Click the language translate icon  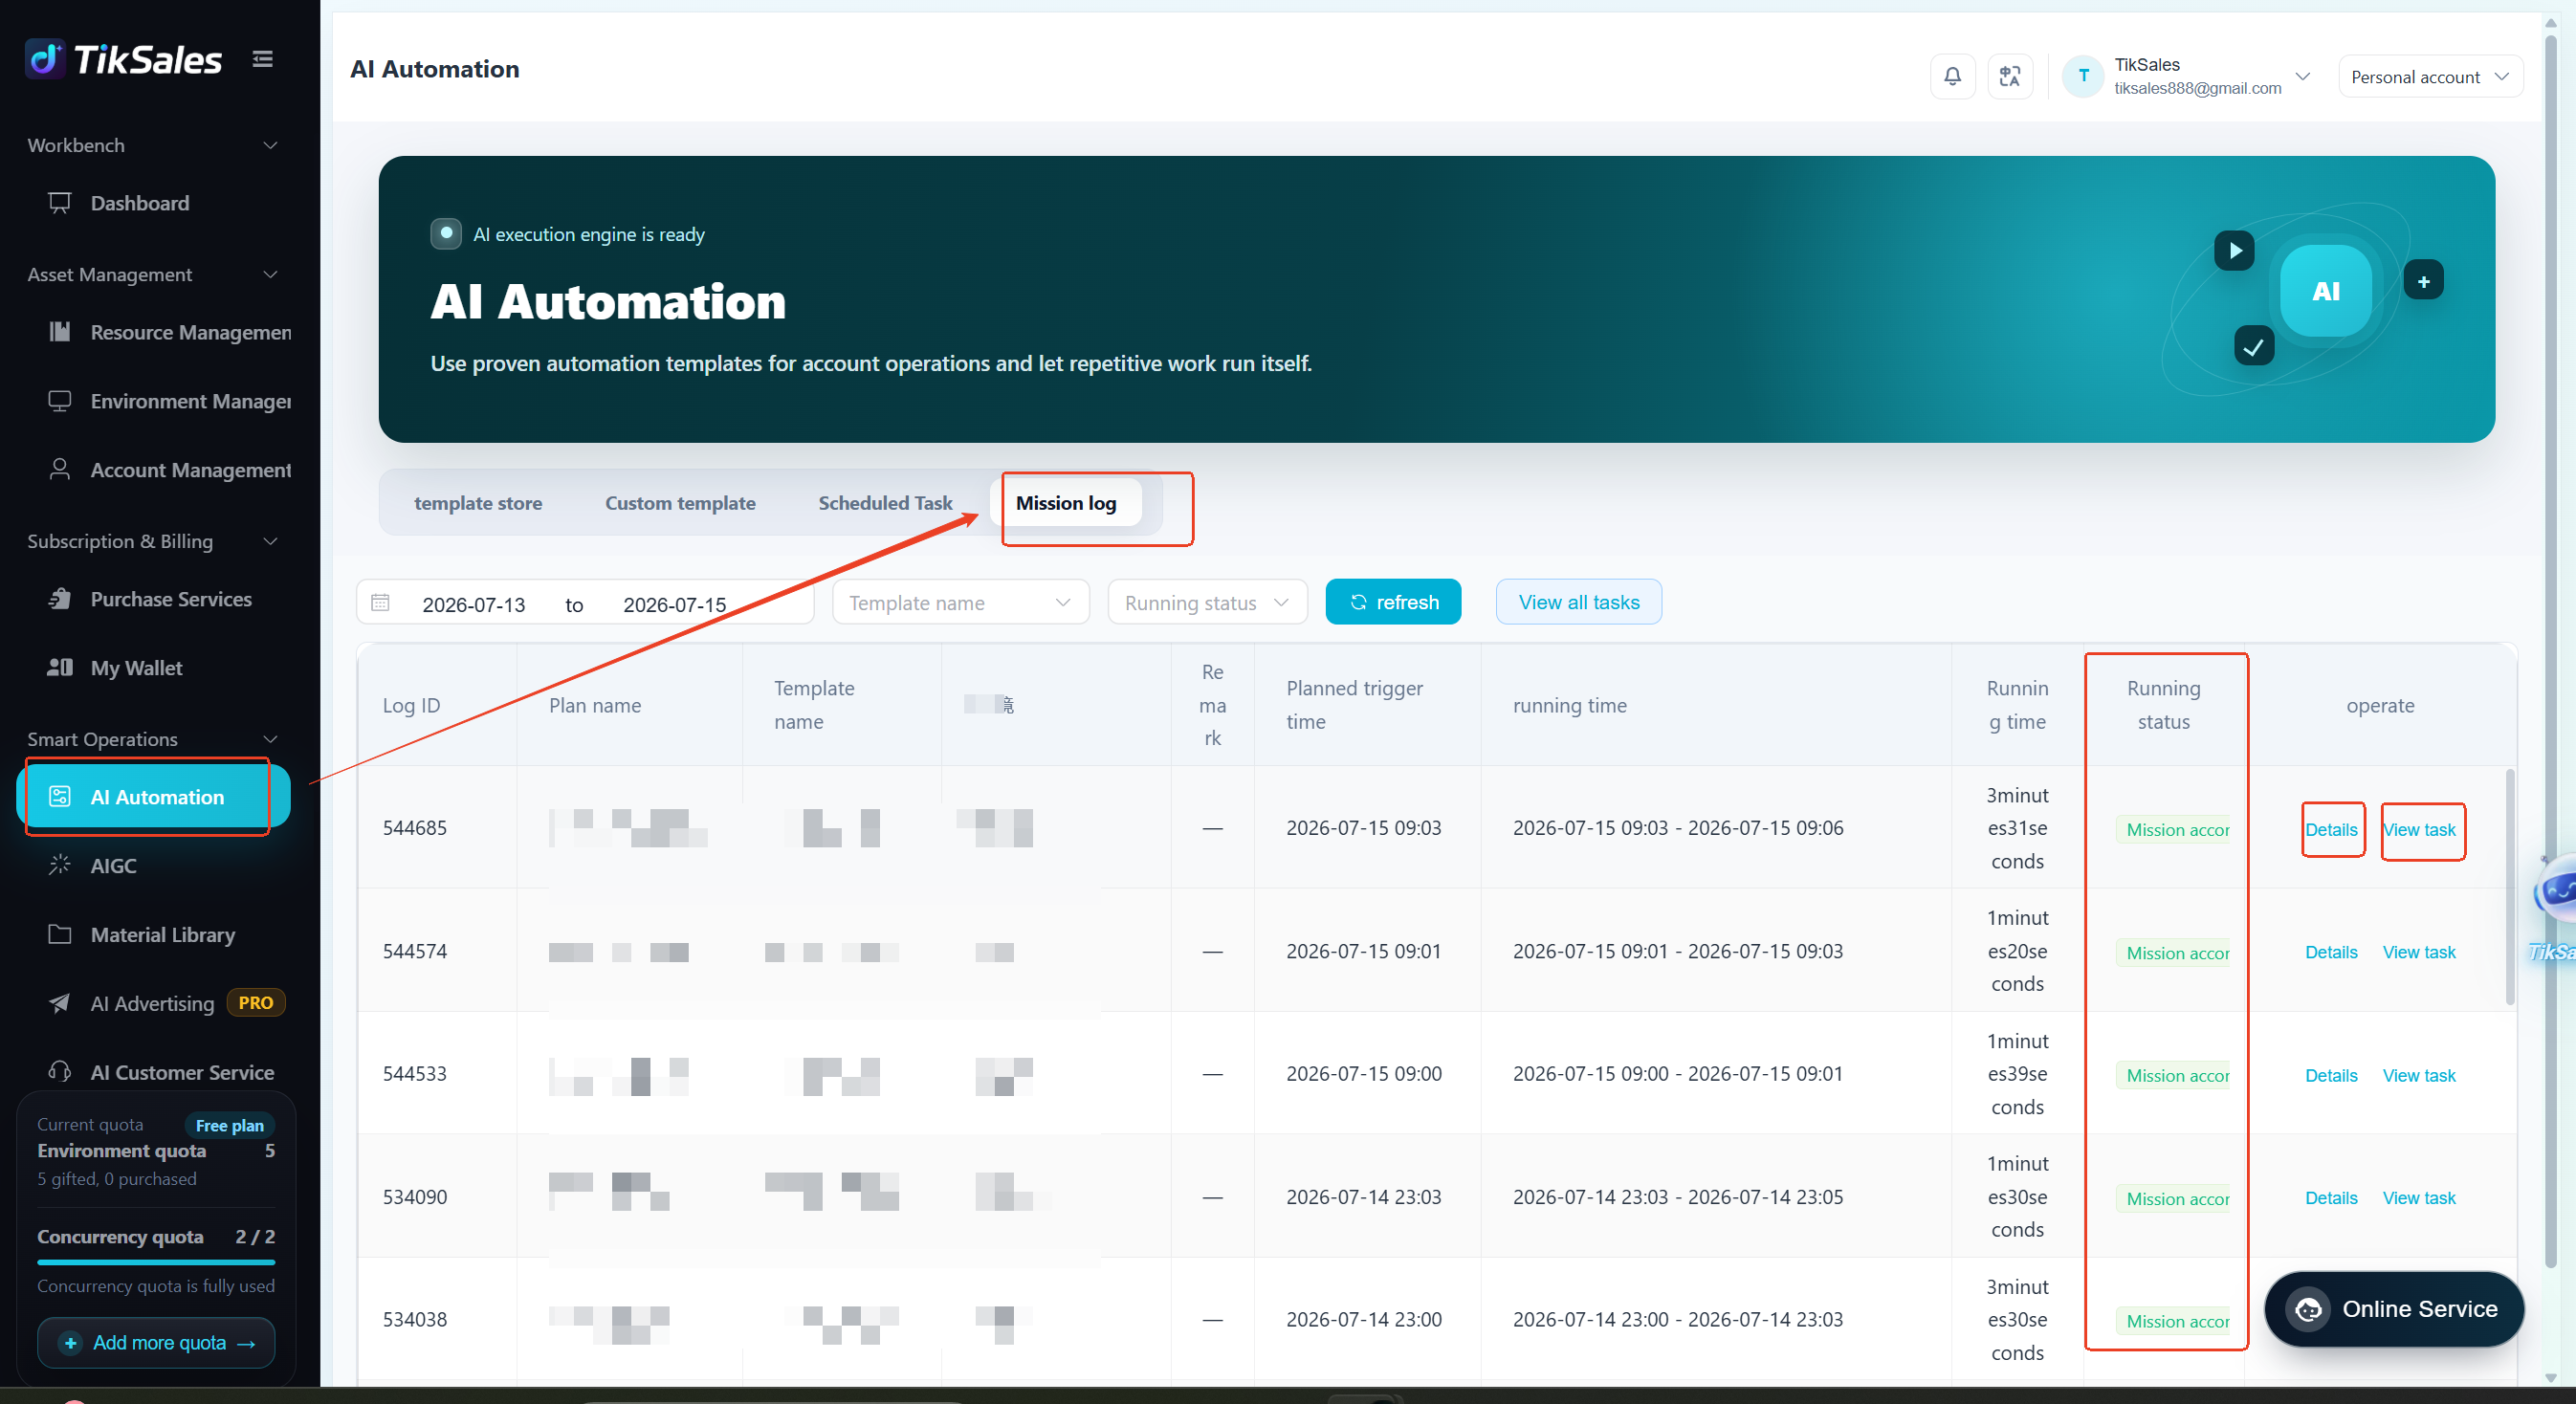tap(2009, 76)
